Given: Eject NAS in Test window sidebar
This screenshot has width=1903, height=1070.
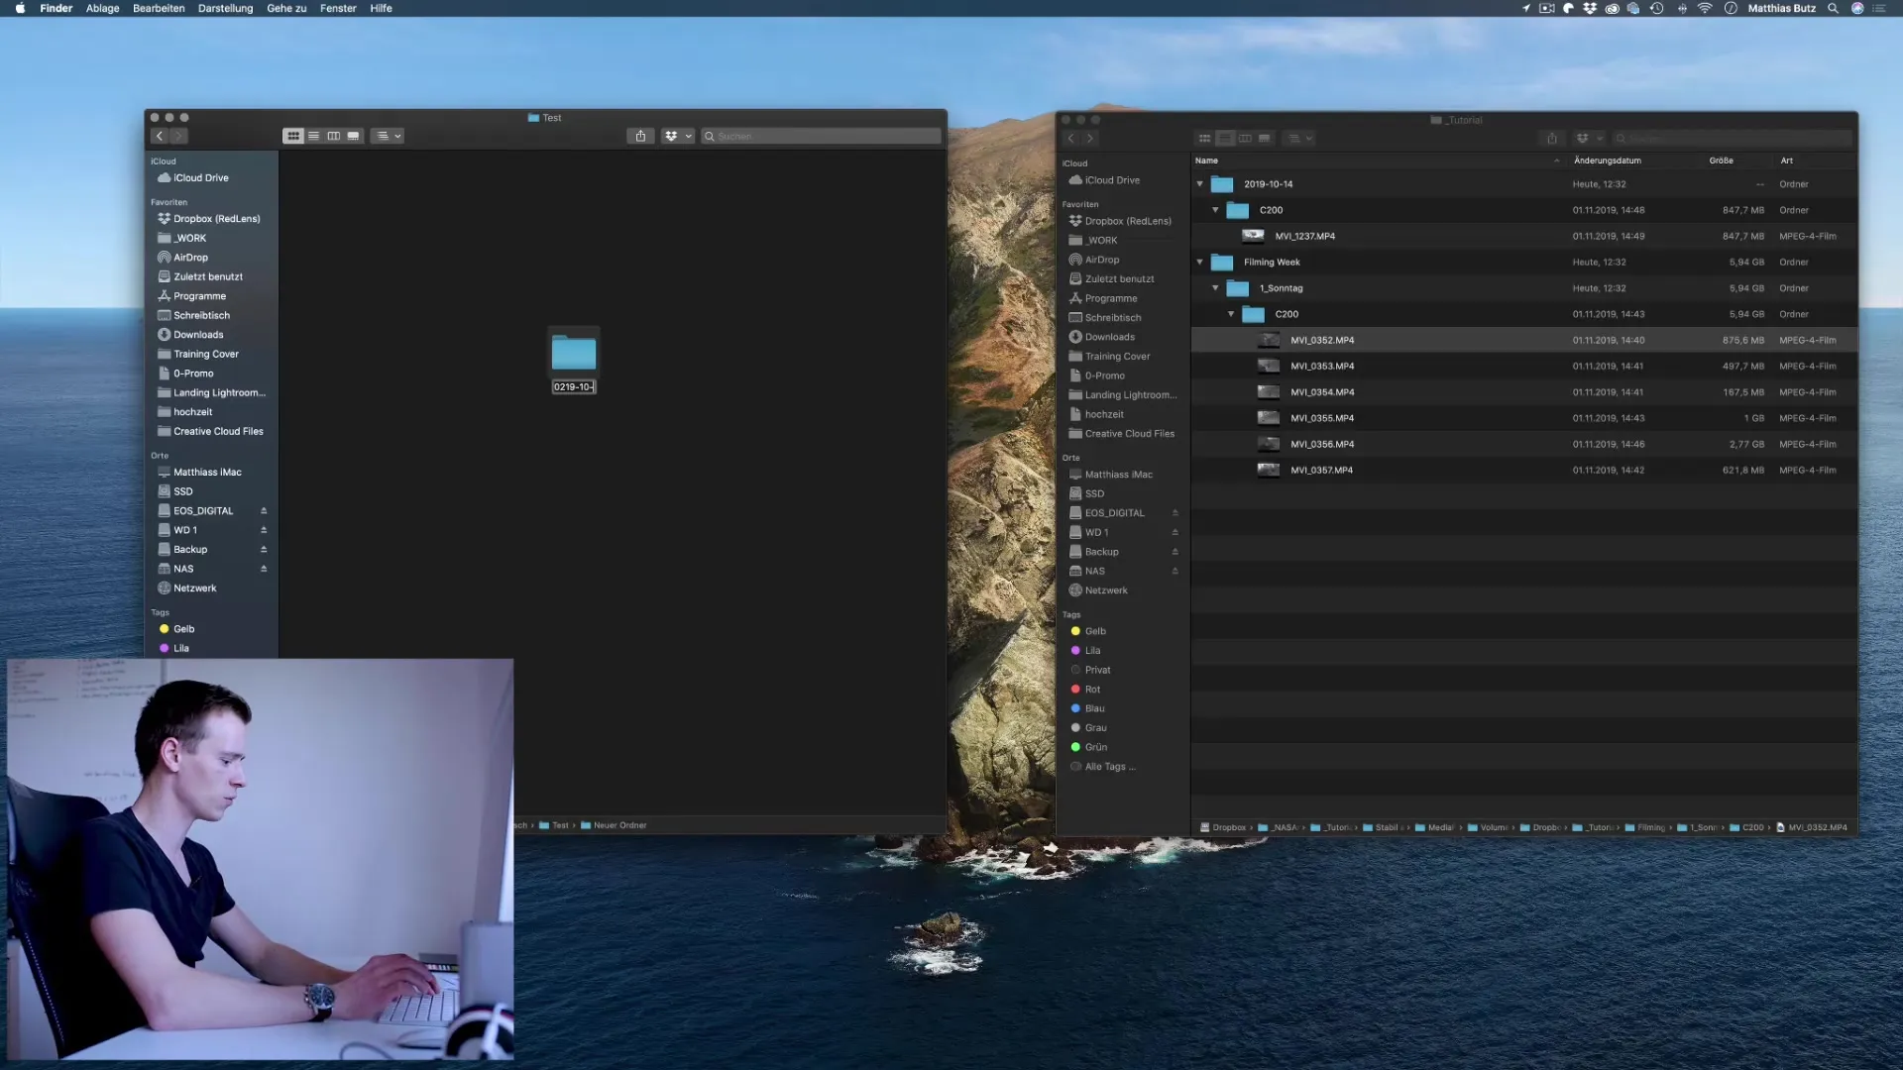Looking at the screenshot, I should (264, 569).
